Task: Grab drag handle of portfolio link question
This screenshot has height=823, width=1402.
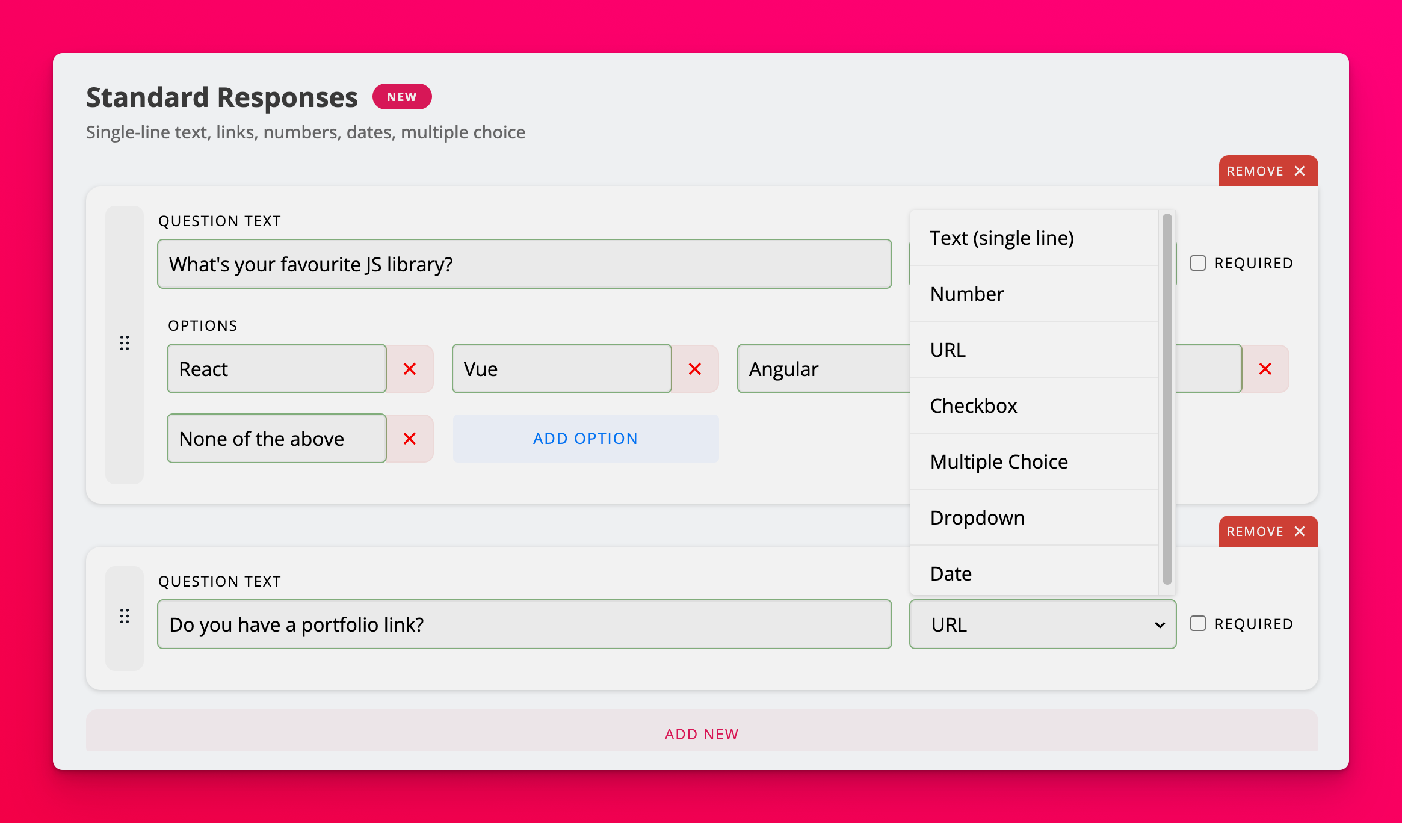Action: coord(125,616)
